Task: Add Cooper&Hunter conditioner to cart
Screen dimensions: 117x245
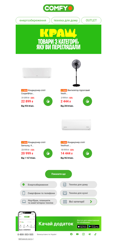Action: click(x=48, y=101)
